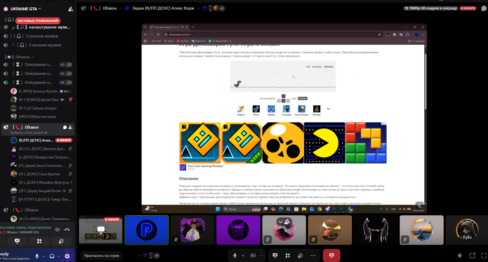Image resolution: width=488 pixels, height=262 pixels.
Task: Click the noise suppression waveform icon
Action: [x=58, y=230]
